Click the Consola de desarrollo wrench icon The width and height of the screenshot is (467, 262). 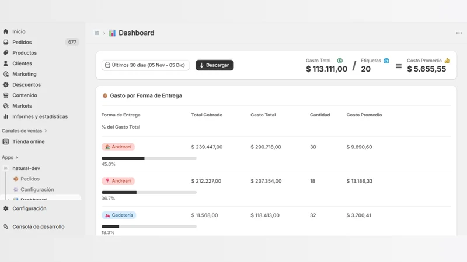[6, 226]
